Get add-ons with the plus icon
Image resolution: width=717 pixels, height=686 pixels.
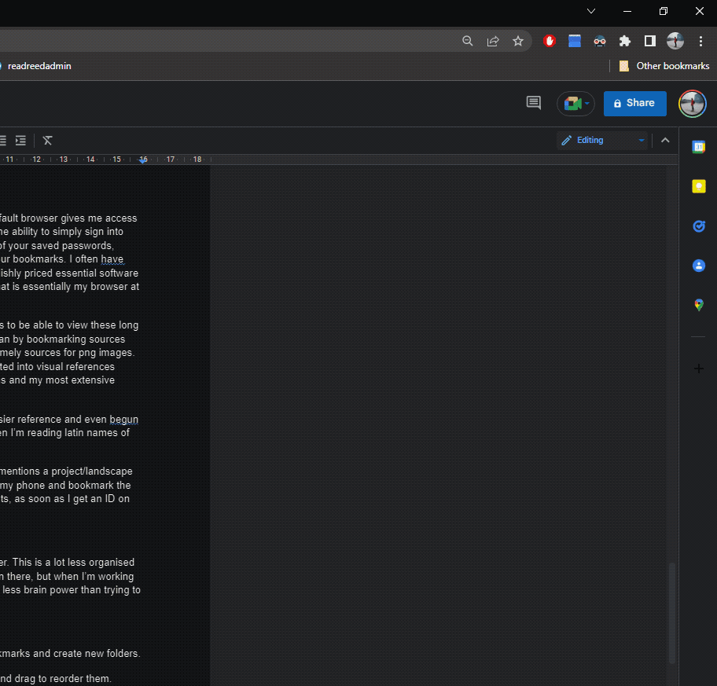pos(698,369)
